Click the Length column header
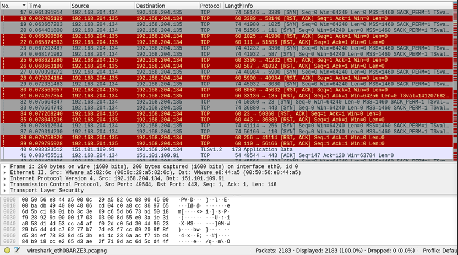This screenshot has height=255, width=458. (x=232, y=5)
